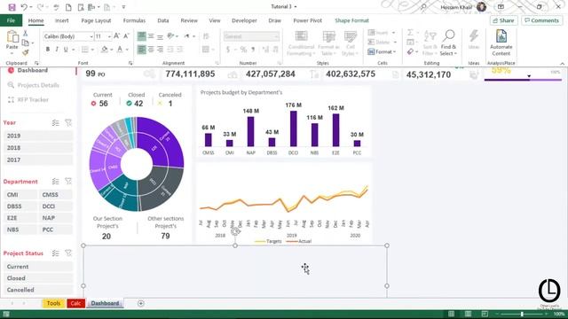Click the Undo arrow icon

(x=24, y=7)
